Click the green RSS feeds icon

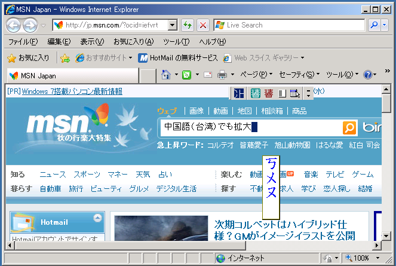[x=186, y=75]
